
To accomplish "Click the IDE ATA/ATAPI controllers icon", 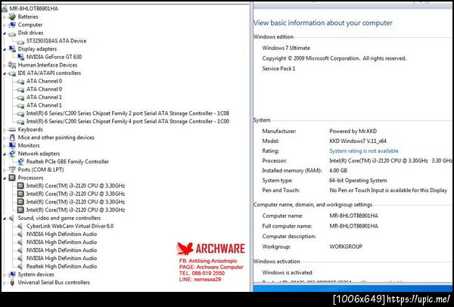I will pos(12,73).
